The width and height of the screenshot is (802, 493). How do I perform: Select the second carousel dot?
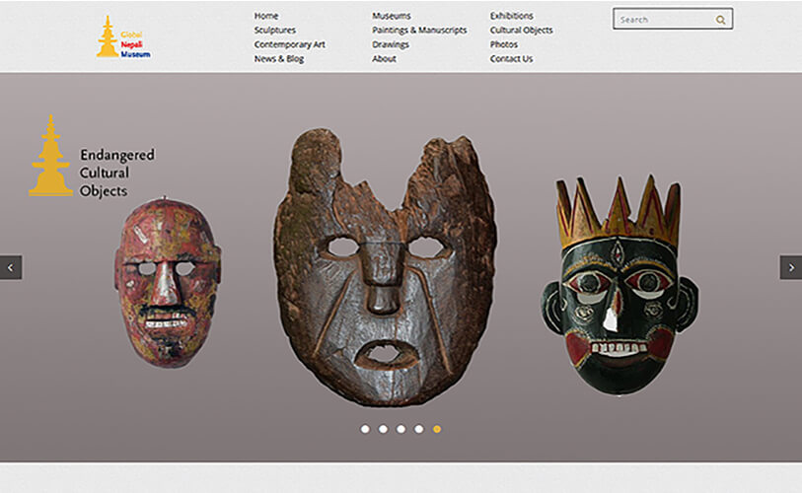pyautogui.click(x=383, y=429)
